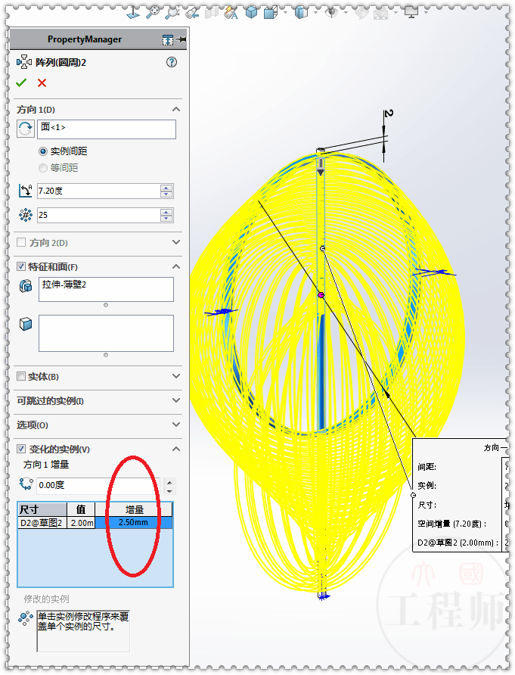
Task: Open the Hide/Show Items dropdown arrow
Action: 315,12
